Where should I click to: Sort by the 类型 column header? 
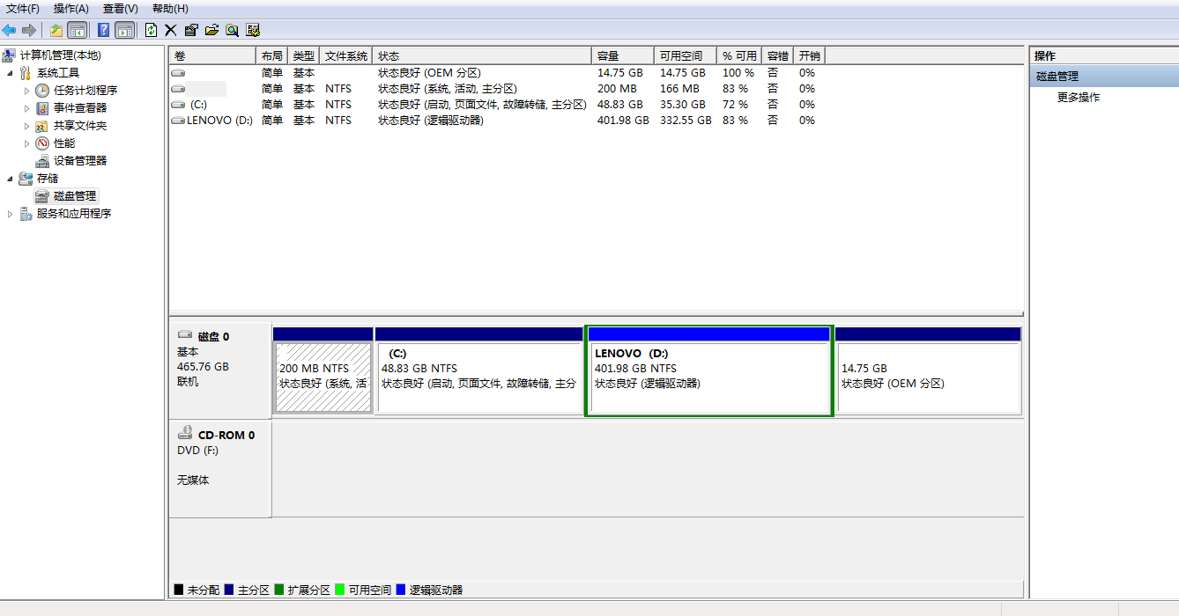pyautogui.click(x=304, y=55)
